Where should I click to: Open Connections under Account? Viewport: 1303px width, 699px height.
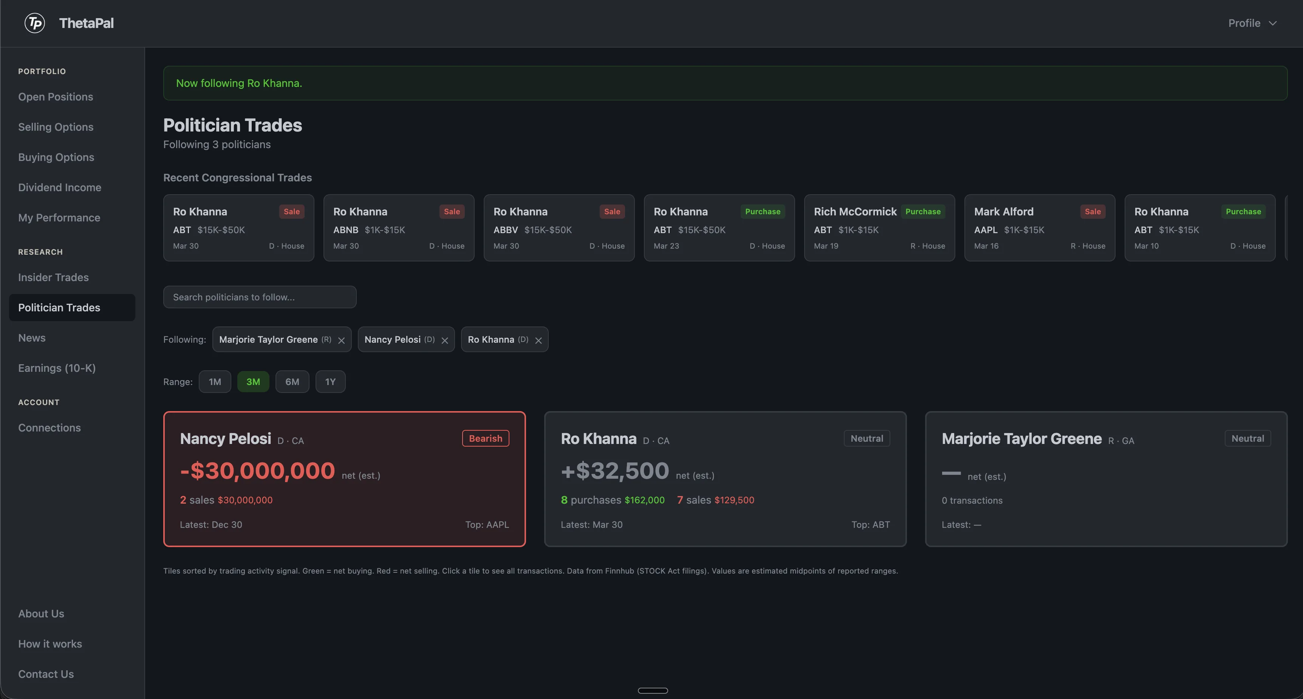(x=50, y=427)
